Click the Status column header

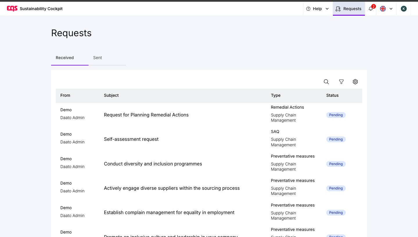(x=332, y=95)
